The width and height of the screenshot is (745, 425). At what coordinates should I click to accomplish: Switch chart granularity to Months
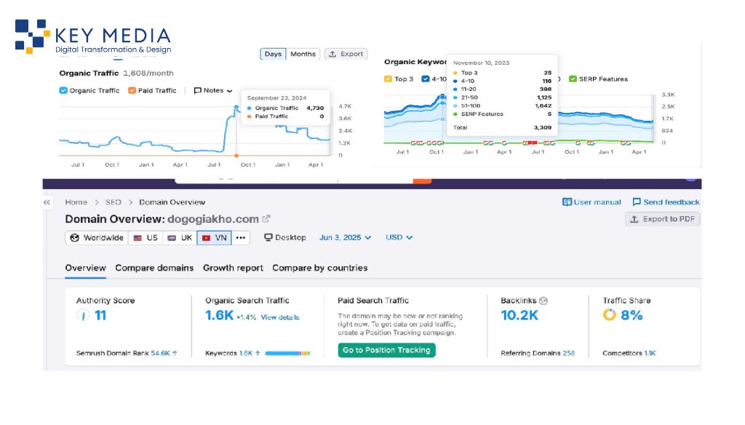(303, 54)
